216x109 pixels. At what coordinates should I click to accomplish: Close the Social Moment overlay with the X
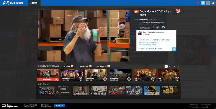178,11
